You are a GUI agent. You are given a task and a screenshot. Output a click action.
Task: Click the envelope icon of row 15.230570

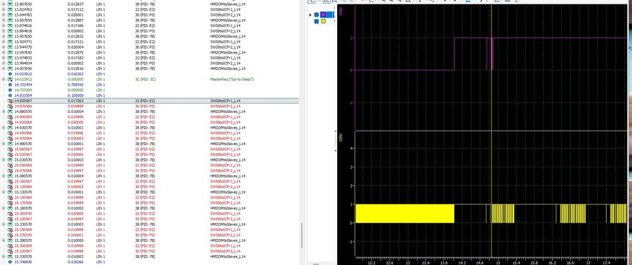9,224
